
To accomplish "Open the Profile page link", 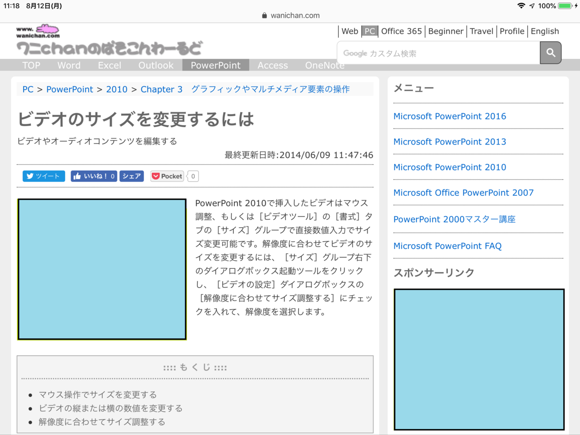I will (512, 31).
